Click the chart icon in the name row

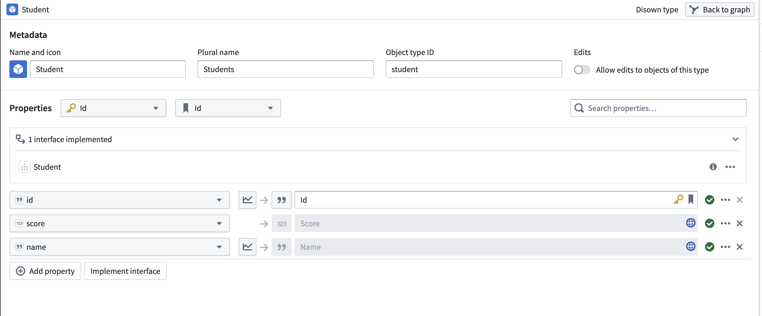coord(247,247)
